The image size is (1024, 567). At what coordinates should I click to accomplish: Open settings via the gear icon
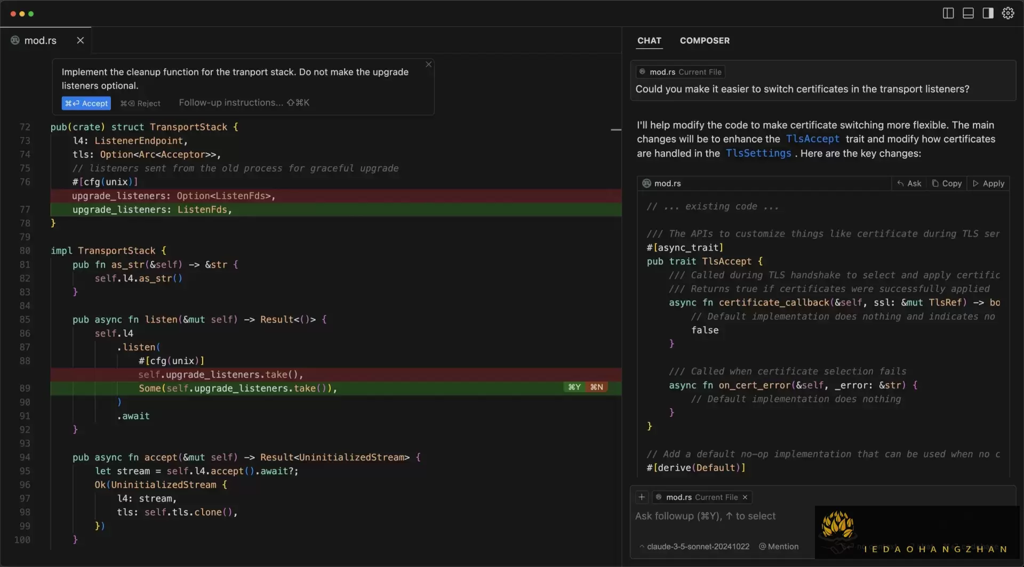1008,13
